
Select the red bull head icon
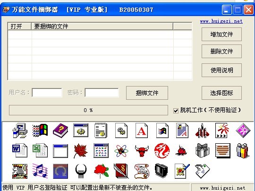142,151
